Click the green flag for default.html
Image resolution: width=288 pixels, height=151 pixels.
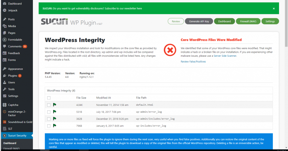coord(55,105)
